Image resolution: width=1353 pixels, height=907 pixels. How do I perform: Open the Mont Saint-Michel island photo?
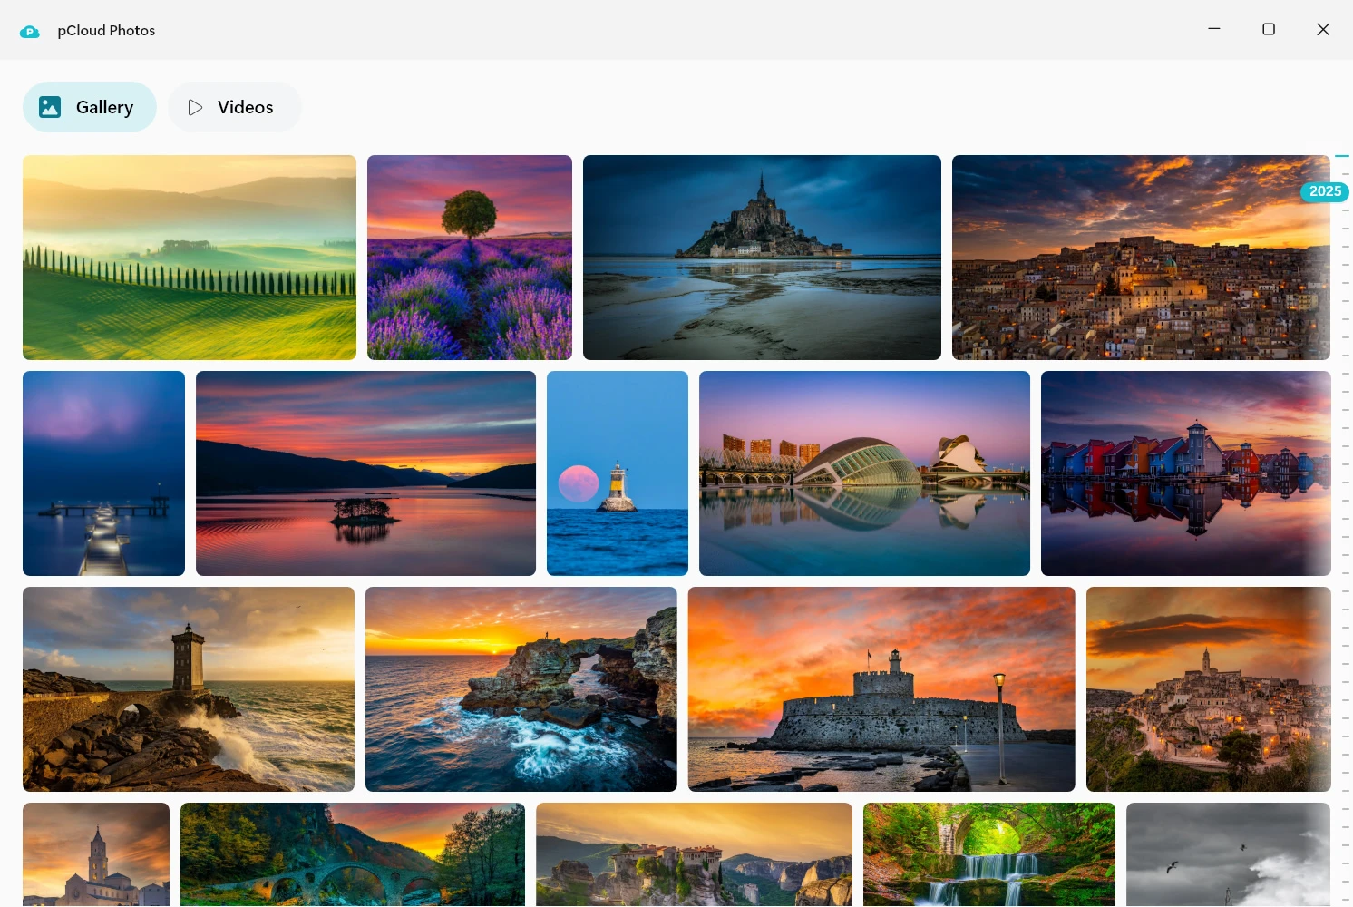[x=762, y=258]
